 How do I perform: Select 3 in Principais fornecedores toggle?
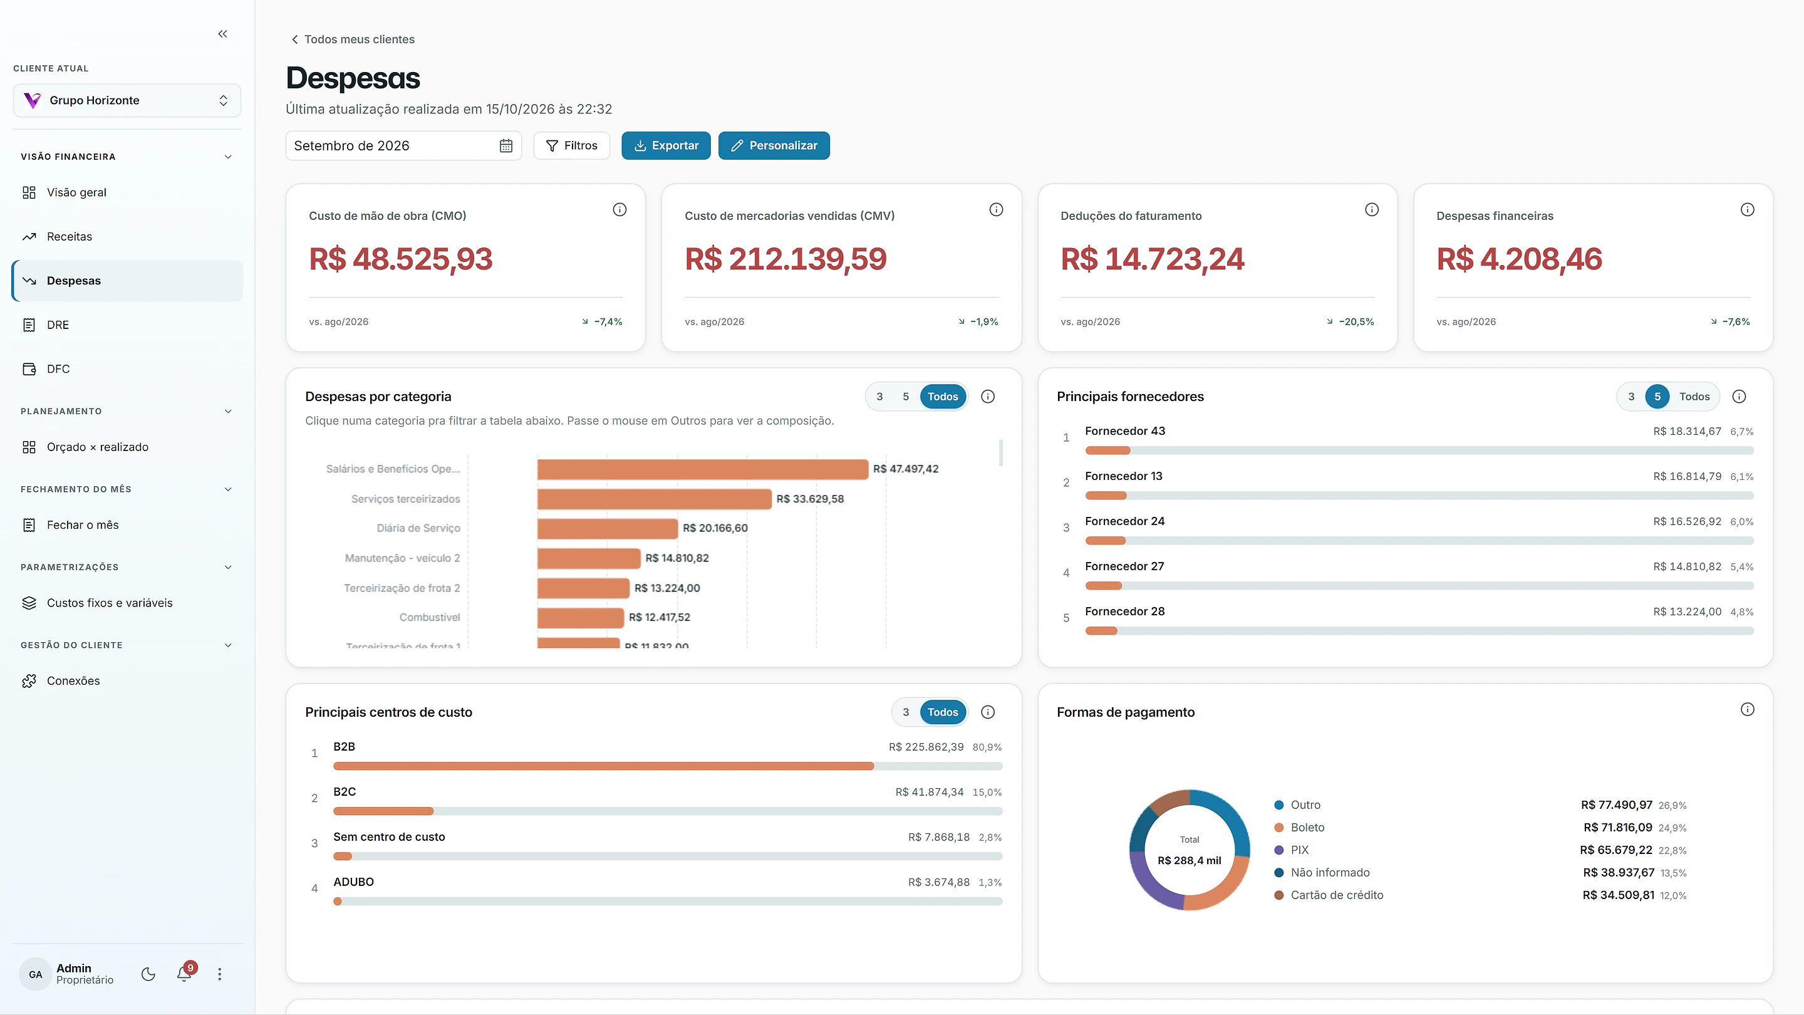tap(1631, 397)
